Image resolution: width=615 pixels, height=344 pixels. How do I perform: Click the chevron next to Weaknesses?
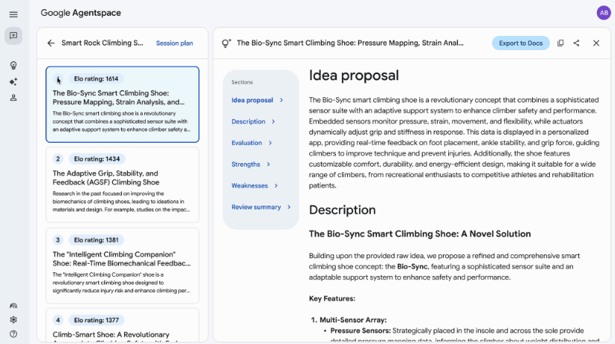(x=276, y=185)
